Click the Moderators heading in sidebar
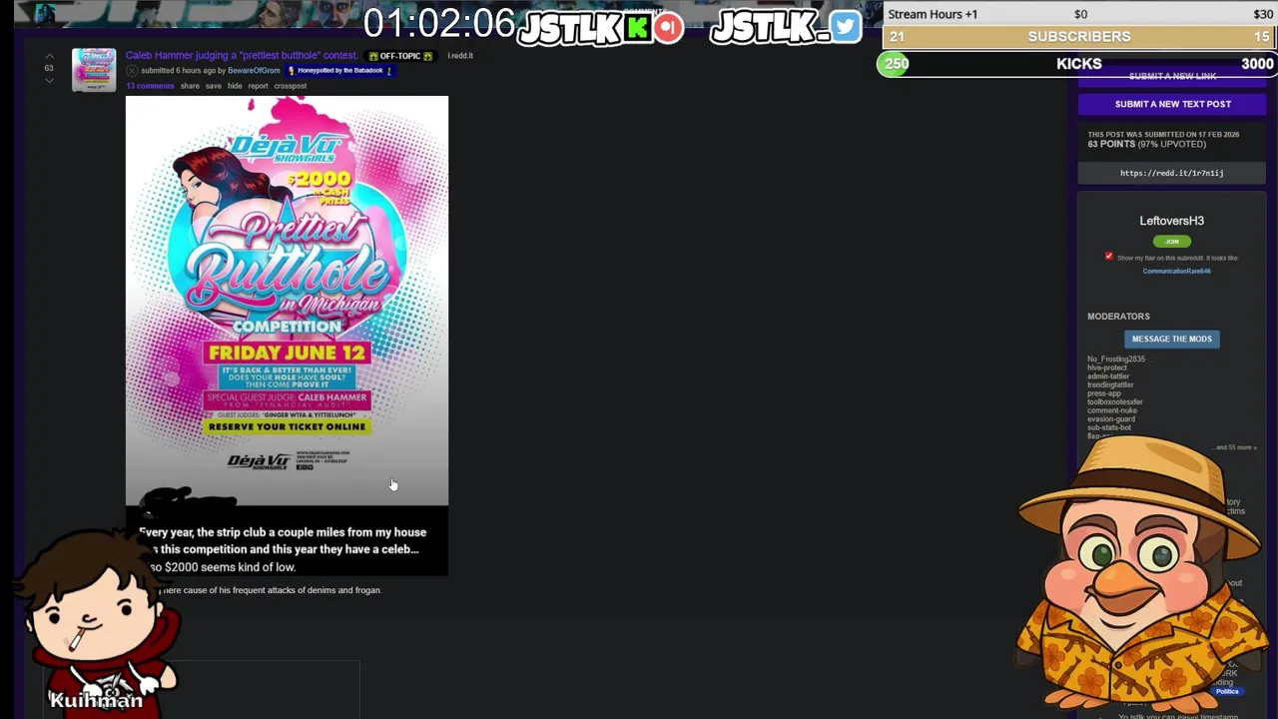The width and height of the screenshot is (1278, 719). pos(1118,317)
